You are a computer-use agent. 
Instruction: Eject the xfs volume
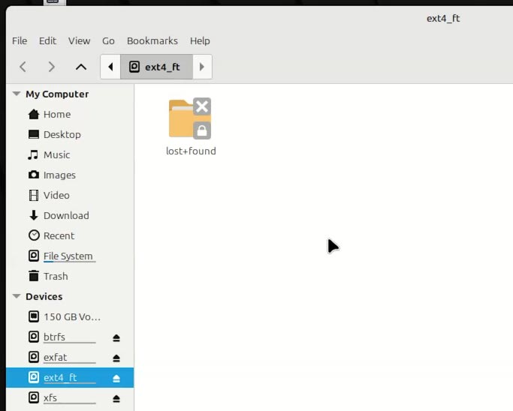pos(116,398)
